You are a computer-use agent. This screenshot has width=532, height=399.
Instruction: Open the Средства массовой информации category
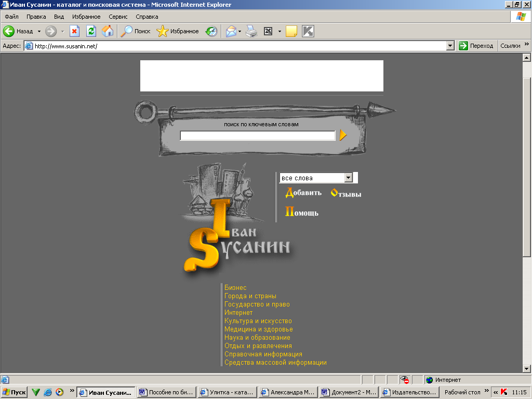pyautogui.click(x=275, y=362)
